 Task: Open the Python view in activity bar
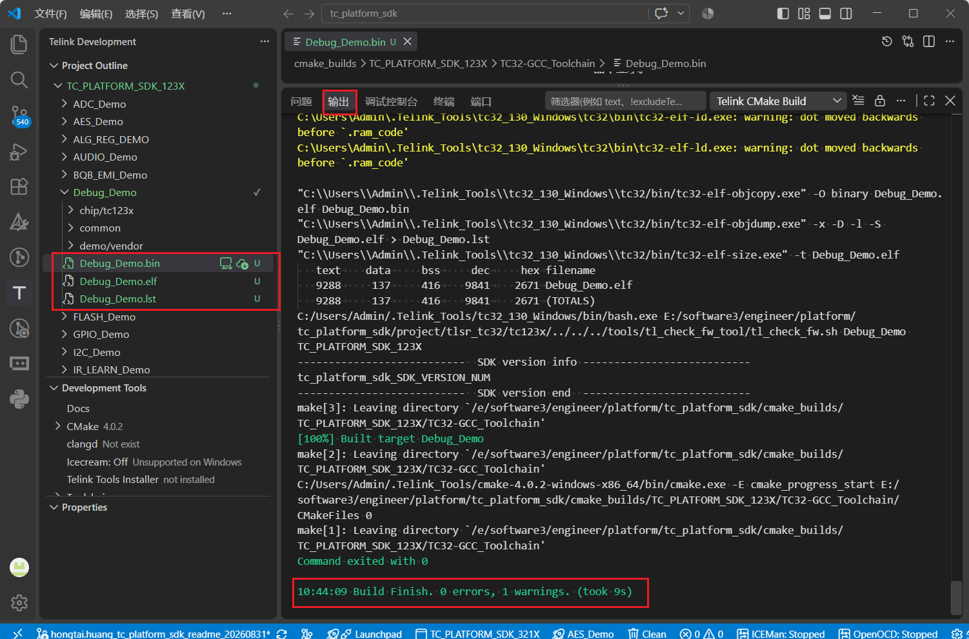pos(19,399)
